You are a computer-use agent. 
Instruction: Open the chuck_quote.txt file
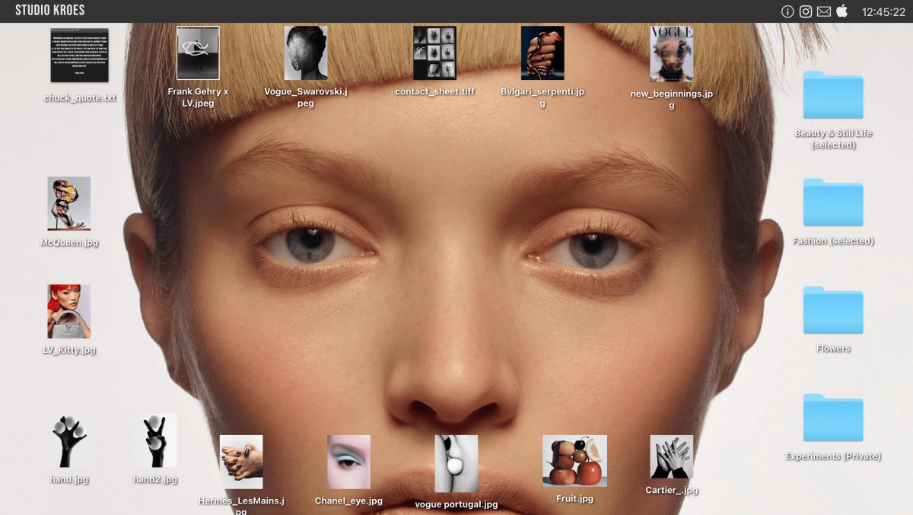click(x=80, y=56)
